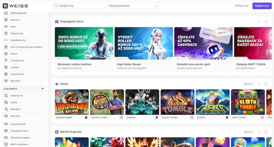This screenshot has height=147, width=274.
Task: Open Sloty from the sidebar
Action: point(14,26)
